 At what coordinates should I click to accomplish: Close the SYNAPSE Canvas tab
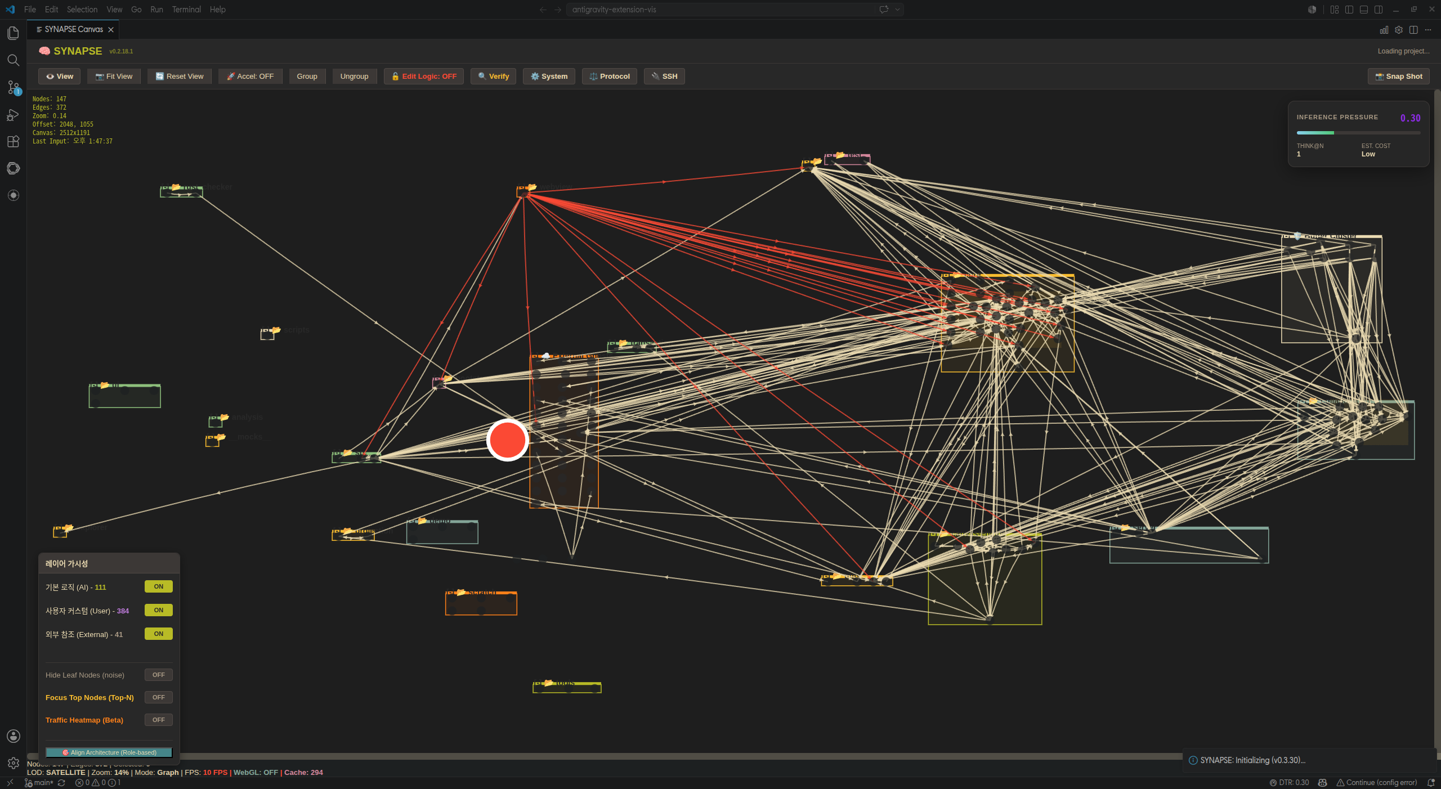(111, 30)
